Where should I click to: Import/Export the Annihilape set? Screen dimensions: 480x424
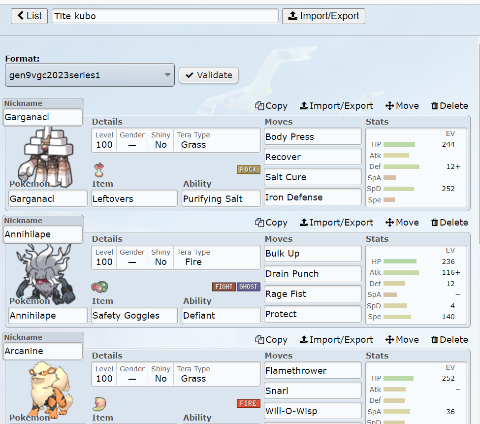[x=336, y=223]
